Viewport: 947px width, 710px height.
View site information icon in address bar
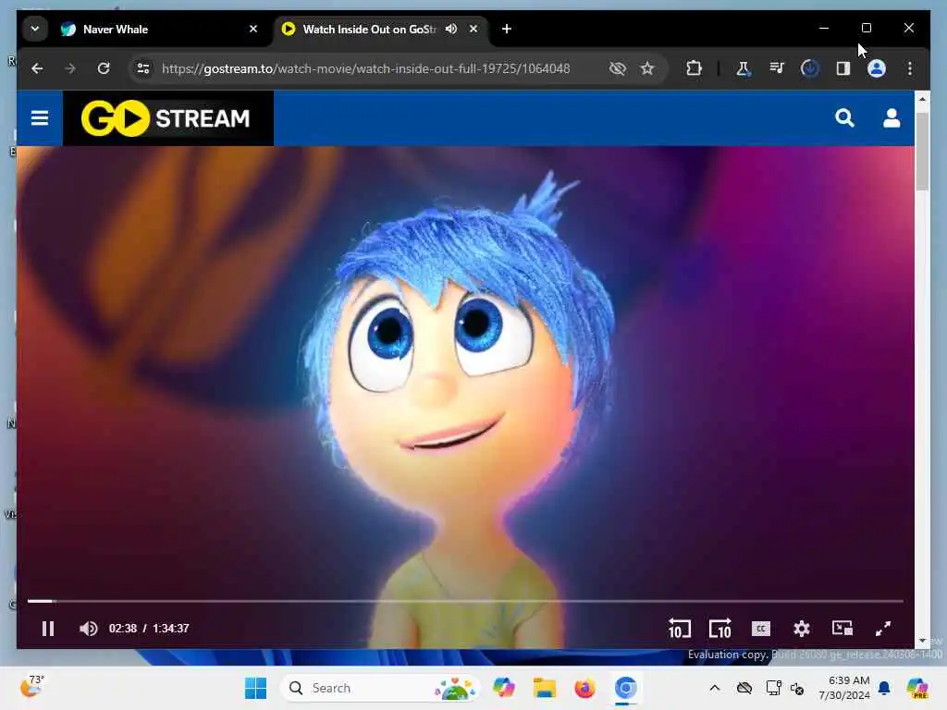point(143,68)
